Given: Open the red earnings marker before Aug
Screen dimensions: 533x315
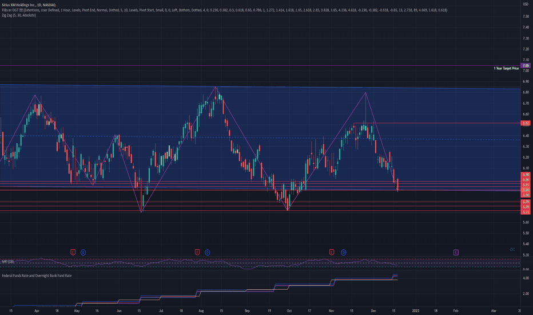Looking at the screenshot, I should coord(197,253).
